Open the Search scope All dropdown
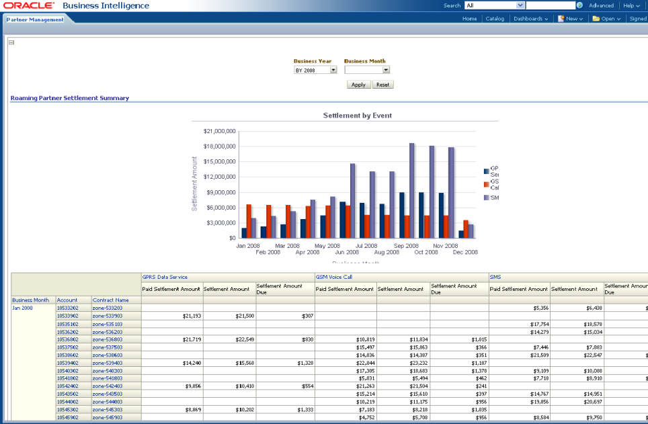648x424 pixels. click(x=495, y=5)
